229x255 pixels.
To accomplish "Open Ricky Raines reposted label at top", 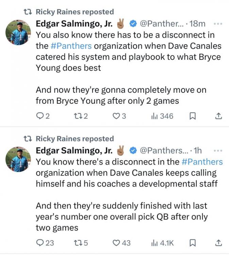I will tap(75, 12).
